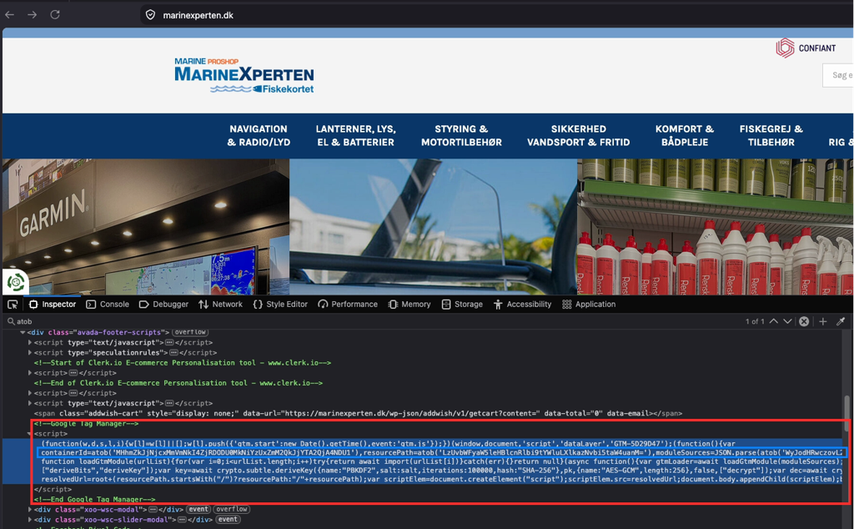This screenshot has width=854, height=529.
Task: Open Navigation & Radio/Lyd menu
Action: click(x=259, y=136)
